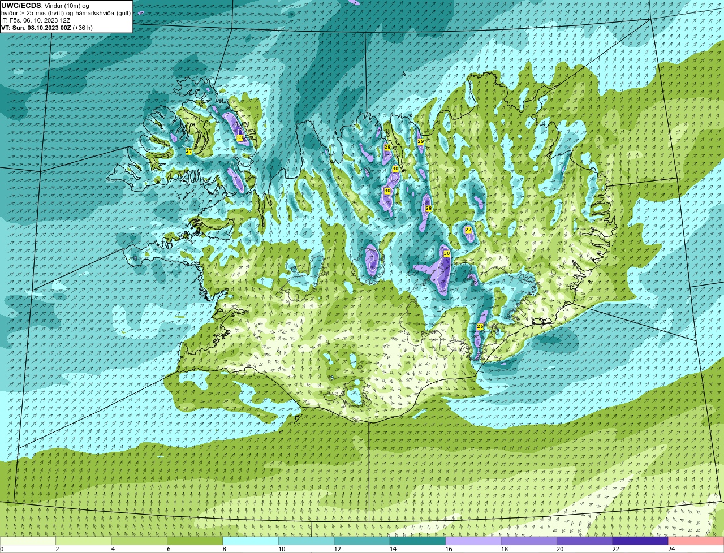Click the legend scale value 16

(x=449, y=549)
